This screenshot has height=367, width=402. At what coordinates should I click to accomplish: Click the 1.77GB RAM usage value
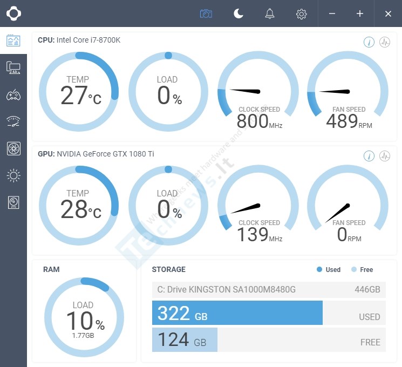click(83, 336)
